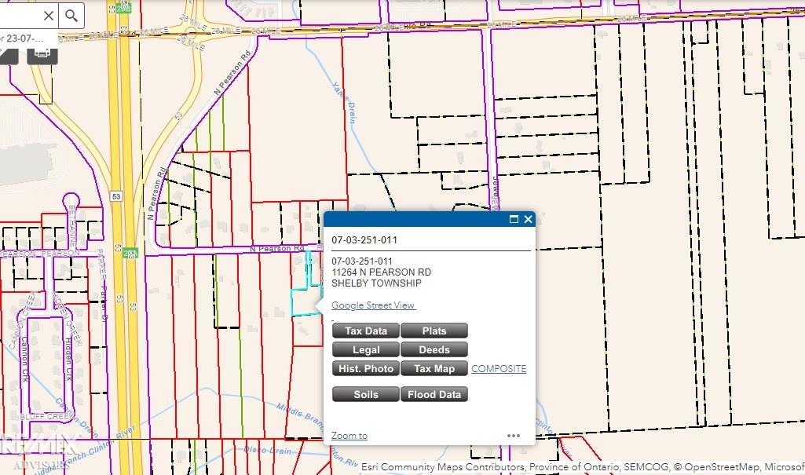Open the Google Street View link
This screenshot has height=475, width=805.
(x=373, y=305)
